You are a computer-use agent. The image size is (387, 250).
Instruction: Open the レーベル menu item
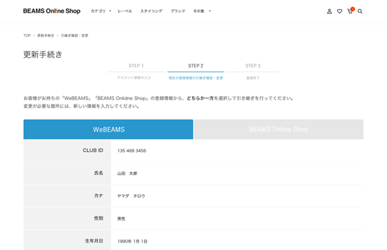pos(124,11)
